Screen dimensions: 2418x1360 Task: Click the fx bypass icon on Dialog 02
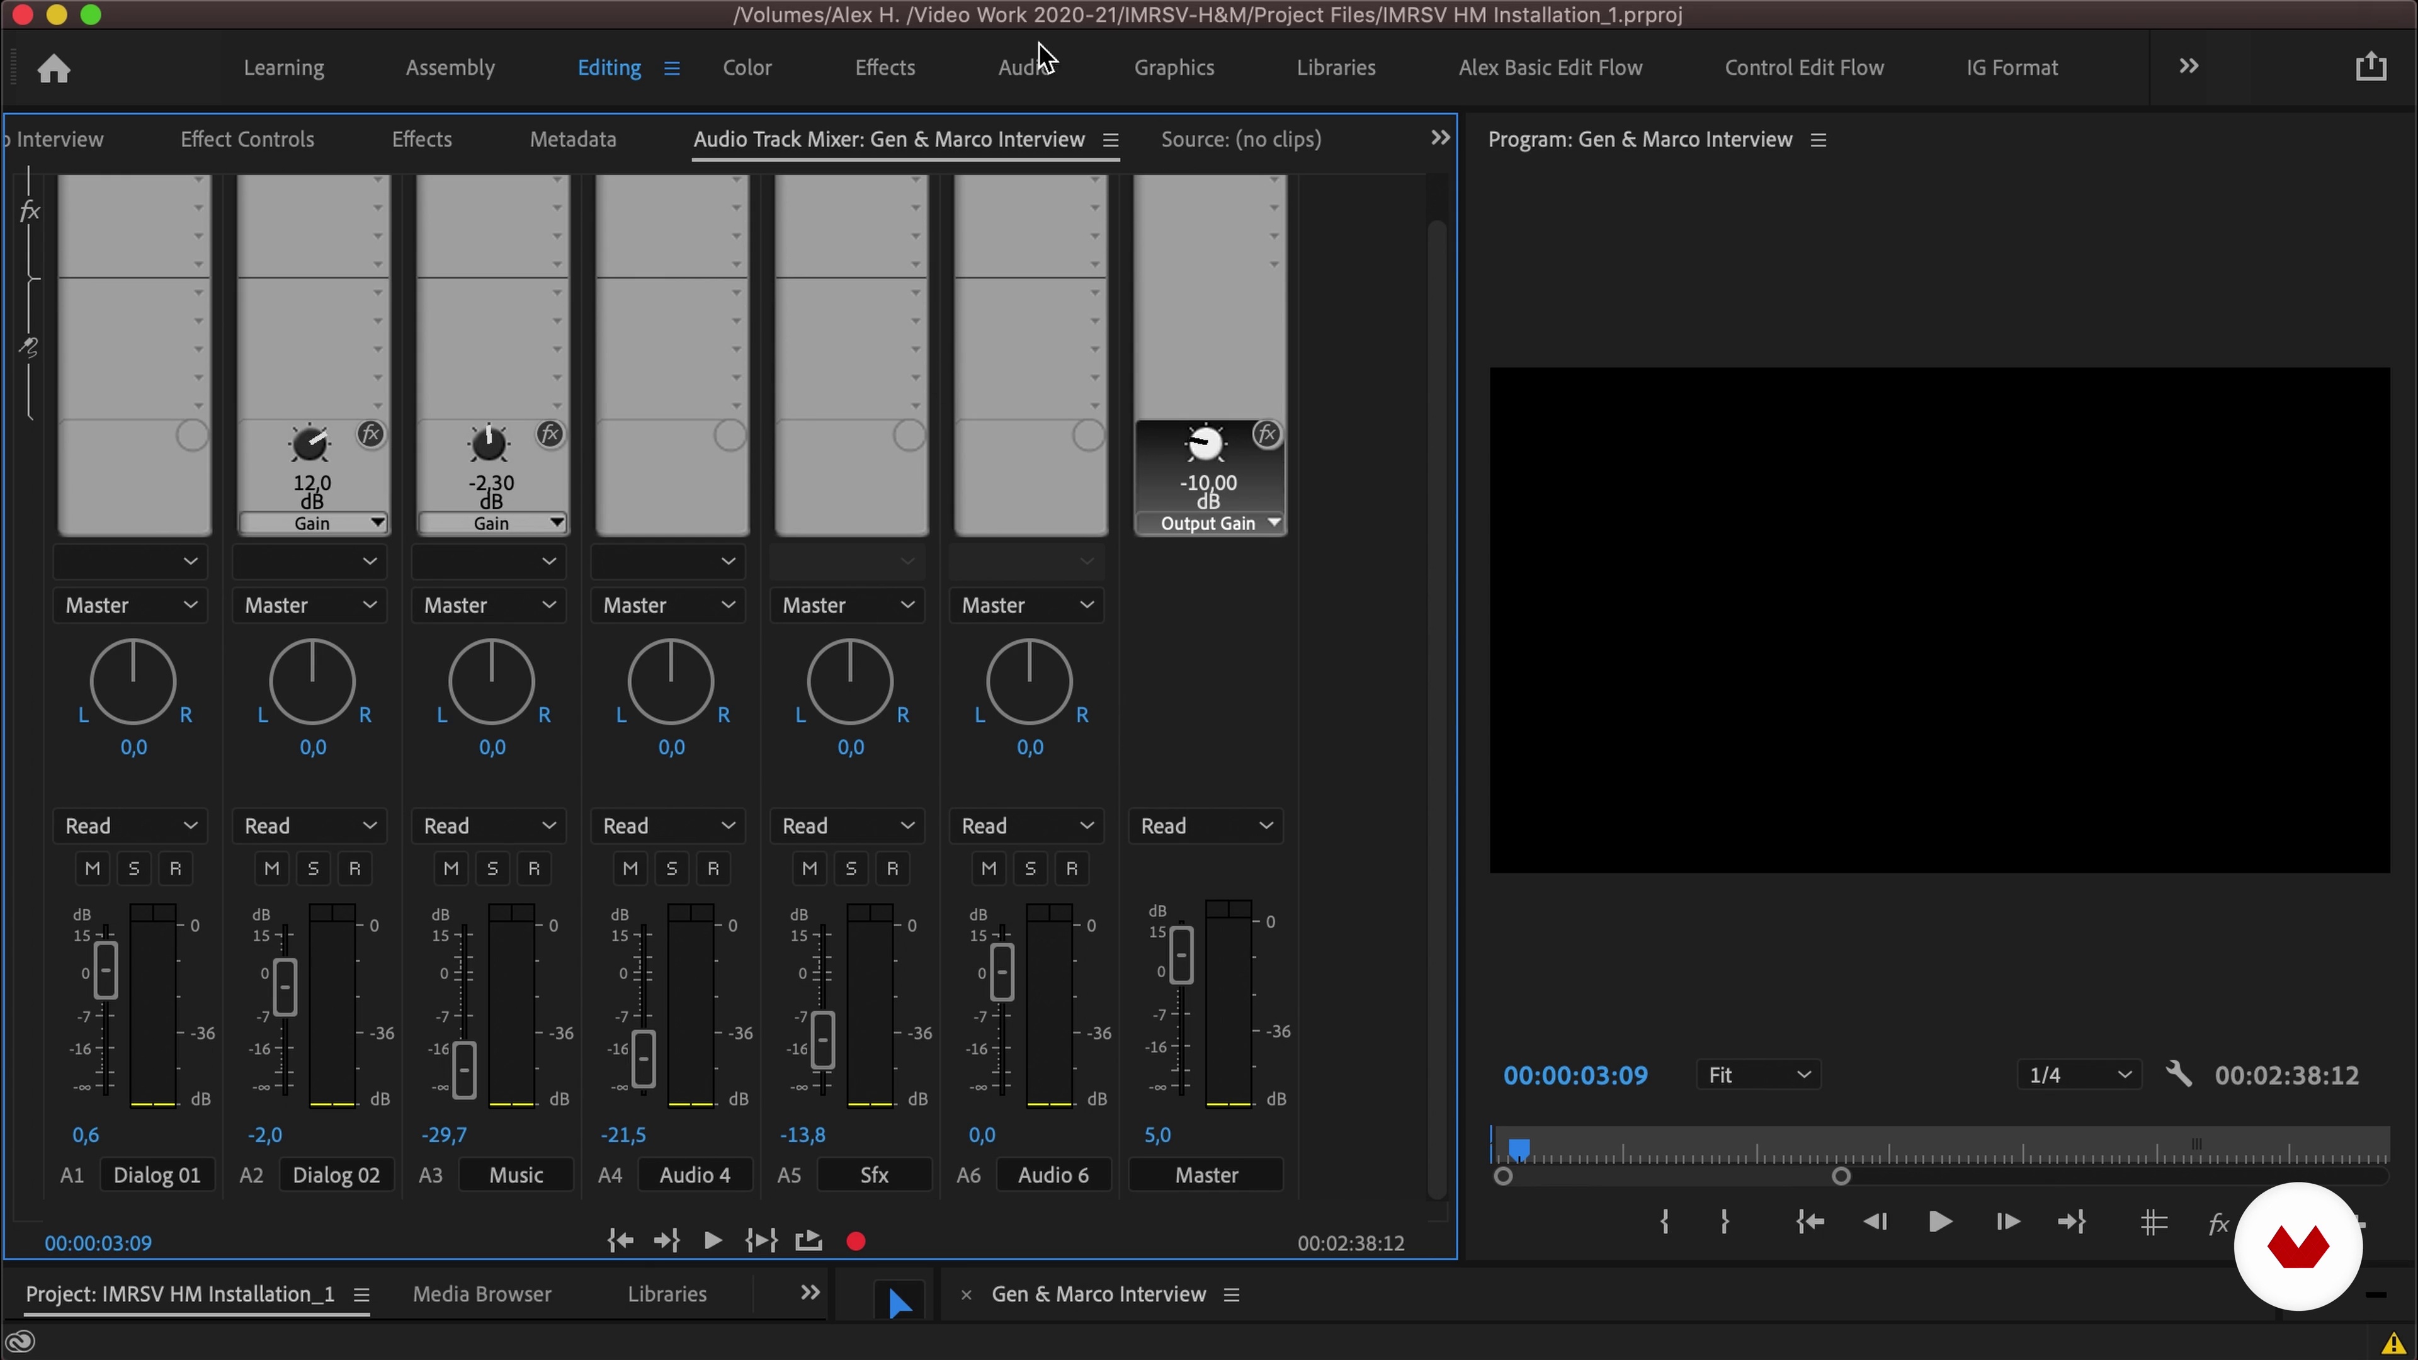coord(371,434)
